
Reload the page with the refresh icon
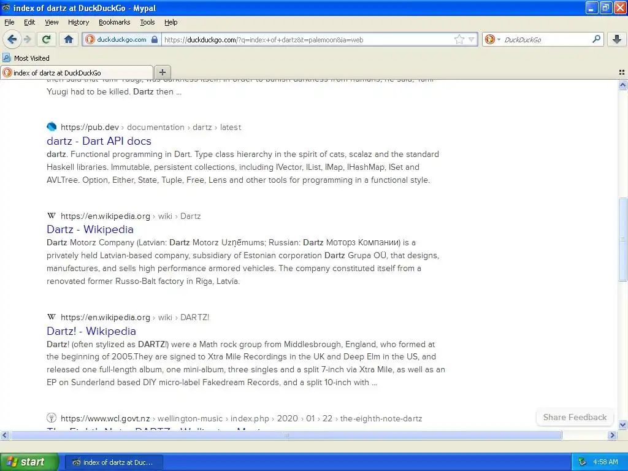(x=46, y=39)
